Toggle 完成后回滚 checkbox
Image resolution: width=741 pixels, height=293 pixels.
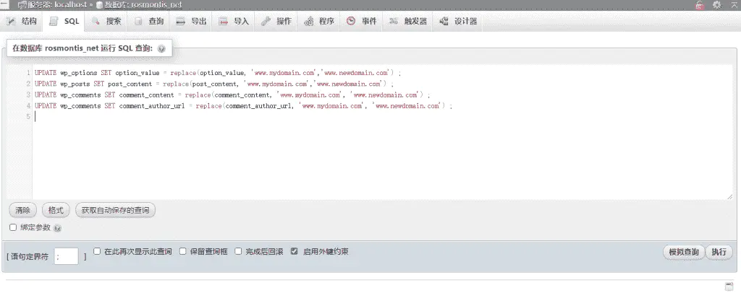[x=238, y=251]
